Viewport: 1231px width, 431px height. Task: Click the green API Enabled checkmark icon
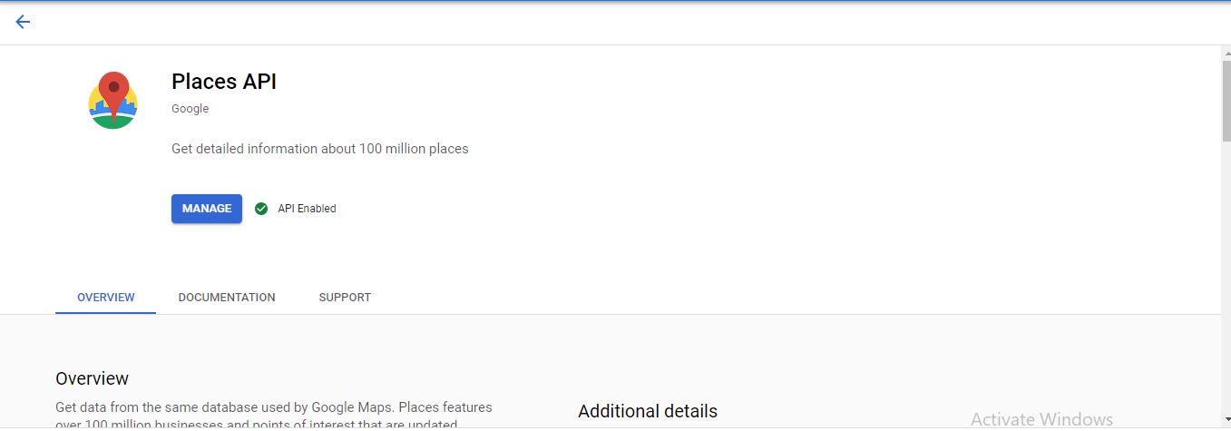261,209
